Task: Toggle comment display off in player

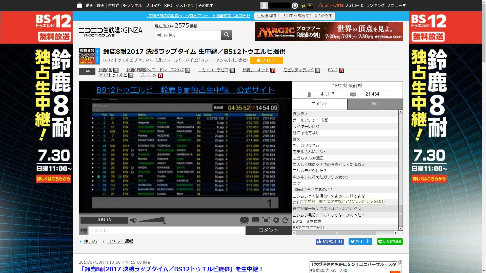Action: pyautogui.click(x=244, y=220)
